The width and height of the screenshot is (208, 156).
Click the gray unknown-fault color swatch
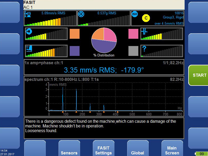[x=133, y=51]
